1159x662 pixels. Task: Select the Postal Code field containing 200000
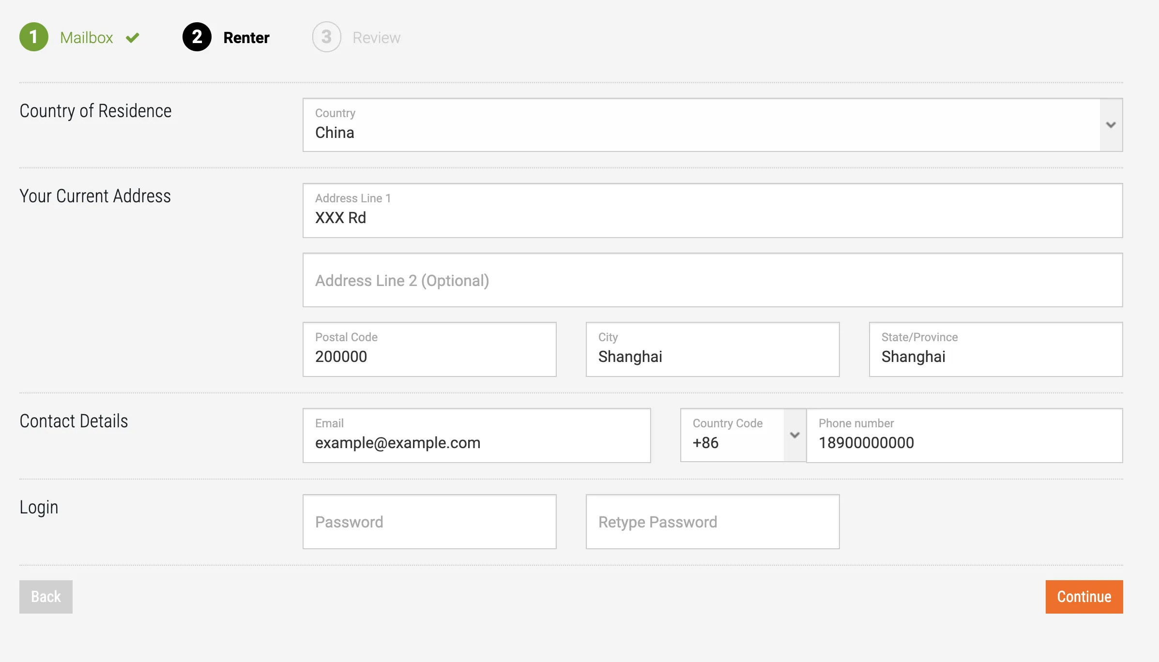(x=429, y=349)
